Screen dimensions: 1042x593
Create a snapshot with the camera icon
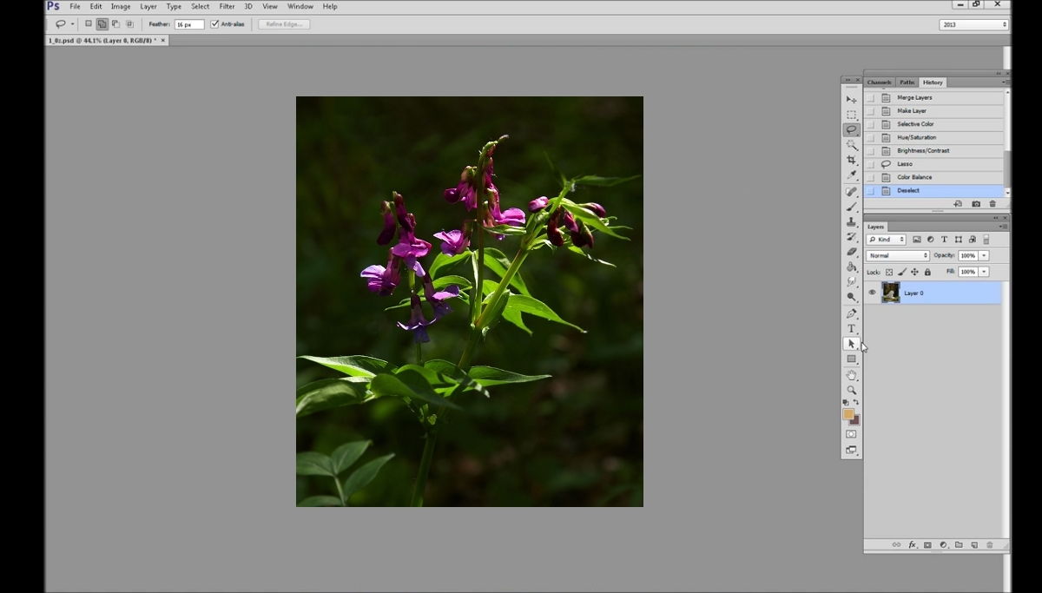(976, 204)
